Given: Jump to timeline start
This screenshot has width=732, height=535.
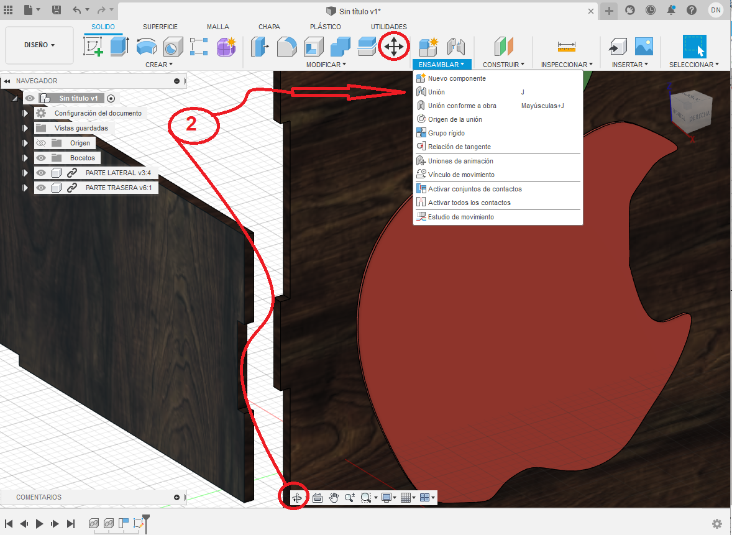Looking at the screenshot, I should click(x=9, y=524).
